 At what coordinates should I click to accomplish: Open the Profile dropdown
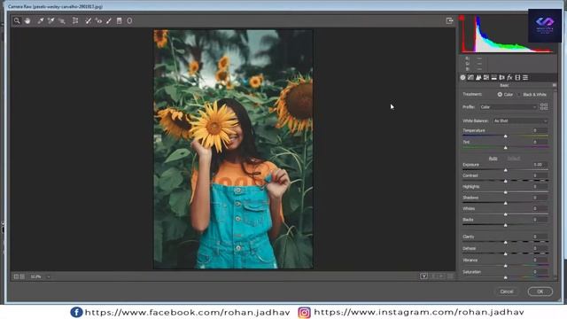click(509, 107)
